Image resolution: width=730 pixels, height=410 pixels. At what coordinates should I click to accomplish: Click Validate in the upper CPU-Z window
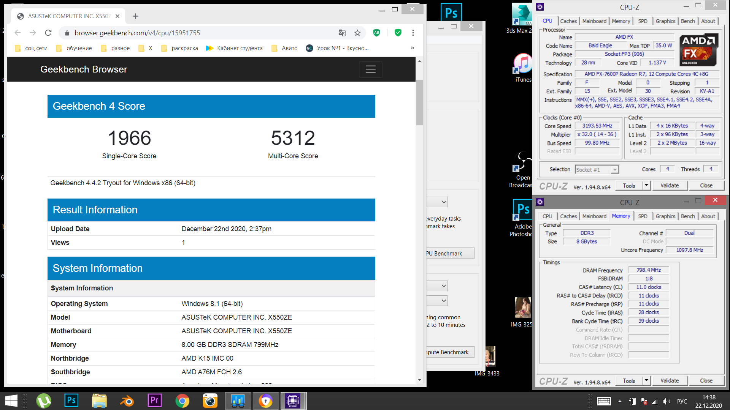670,186
